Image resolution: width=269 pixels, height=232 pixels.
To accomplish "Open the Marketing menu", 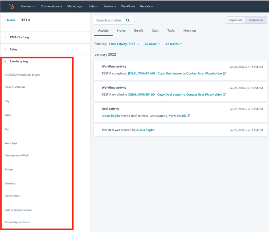I will point(75,6).
